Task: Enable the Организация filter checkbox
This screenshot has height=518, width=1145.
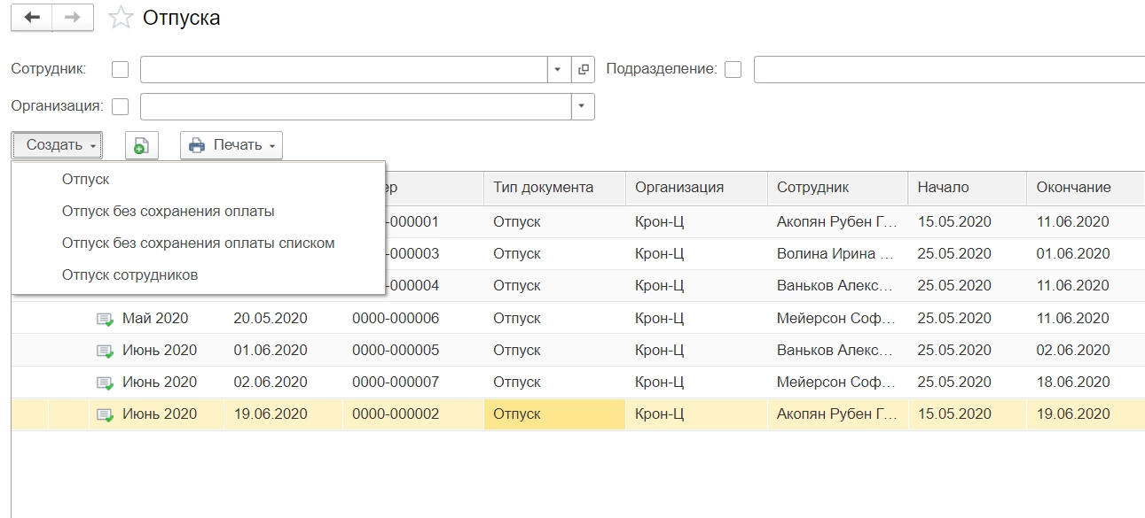Action: pos(121,106)
